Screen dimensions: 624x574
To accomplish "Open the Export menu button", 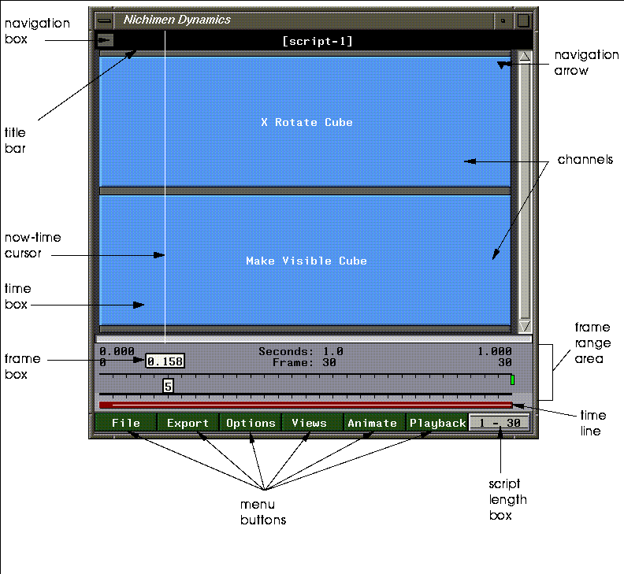I will (x=188, y=423).
